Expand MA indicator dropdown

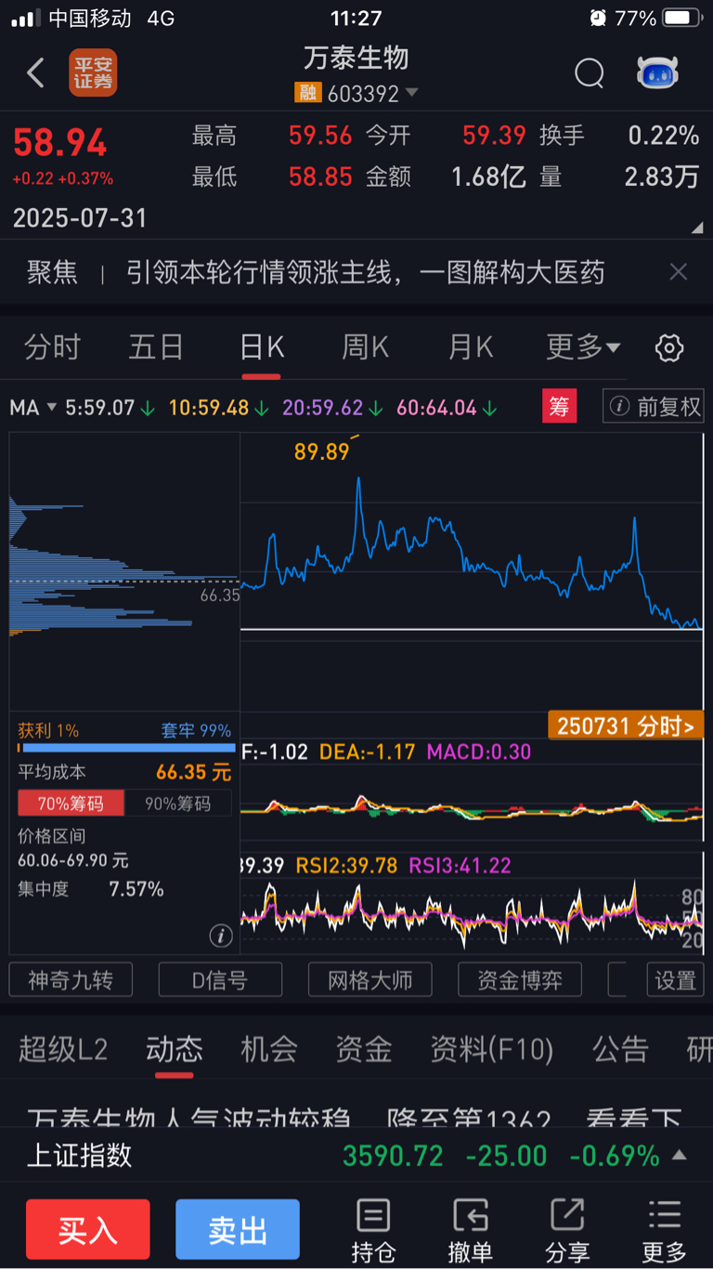tap(51, 407)
